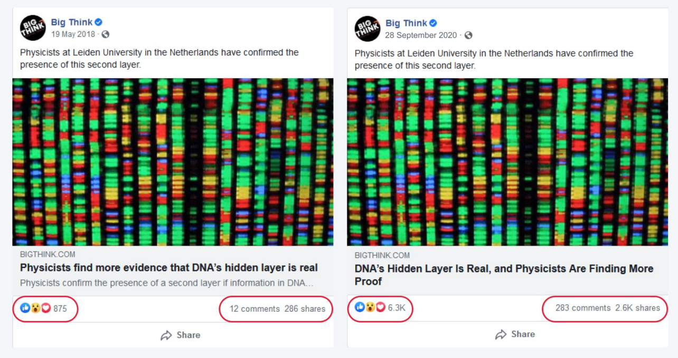Image resolution: width=678 pixels, height=358 pixels.
Task: Click Big Think avatar on 2020 post
Action: 368,28
